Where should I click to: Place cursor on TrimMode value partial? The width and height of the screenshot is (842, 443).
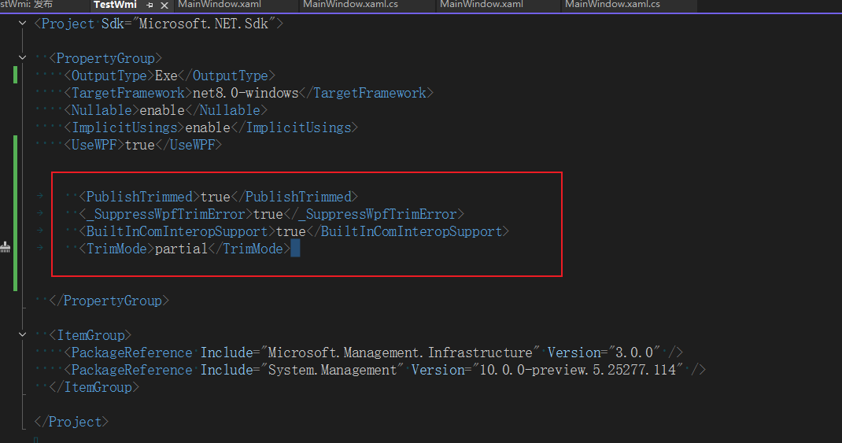click(x=180, y=249)
